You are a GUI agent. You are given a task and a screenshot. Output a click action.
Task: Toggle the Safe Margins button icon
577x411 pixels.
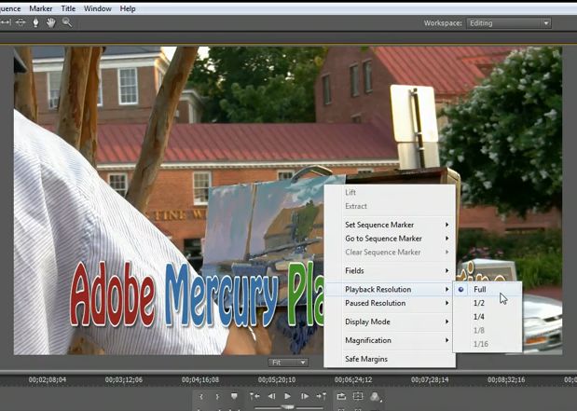[x=358, y=396]
